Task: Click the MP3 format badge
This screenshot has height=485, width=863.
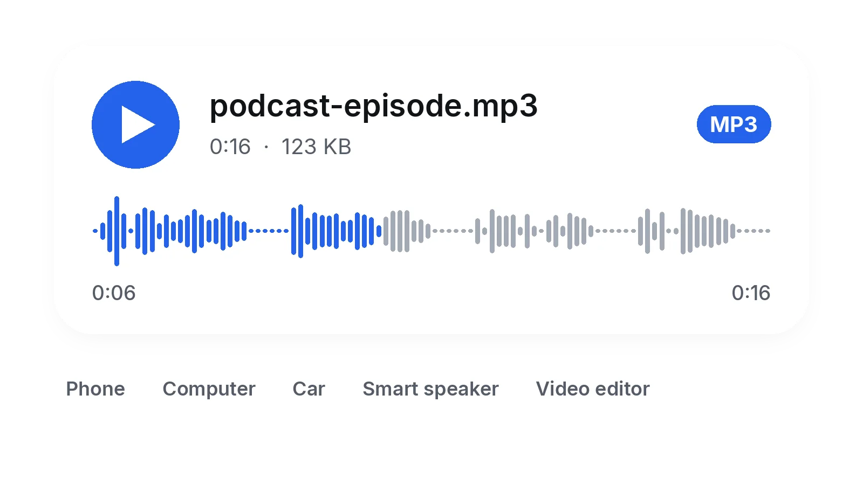Action: [734, 124]
